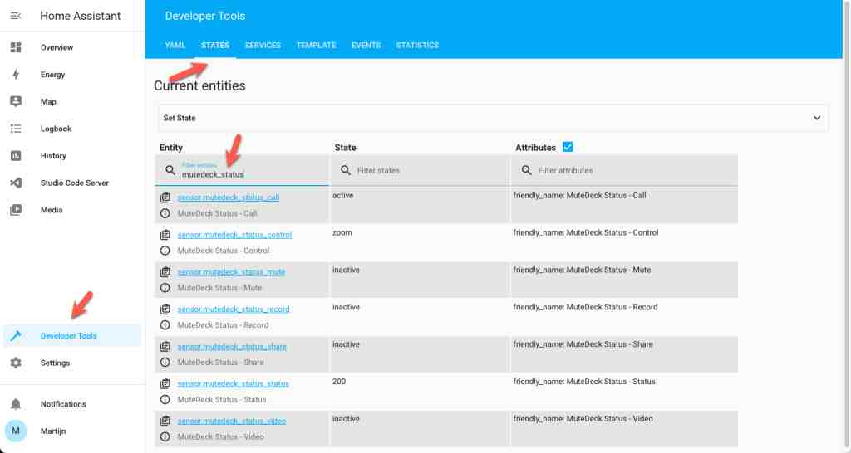
Task: Collapse the sidebar using the menu icon
Action: click(16, 16)
